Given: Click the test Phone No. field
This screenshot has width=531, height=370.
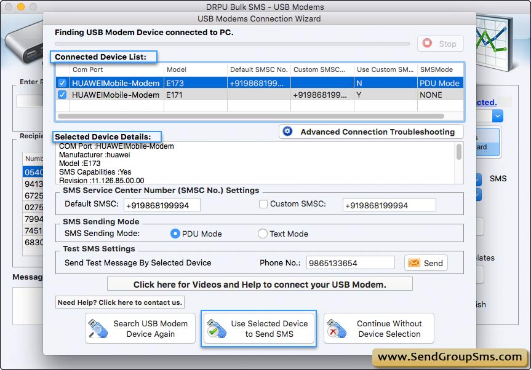Looking at the screenshot, I should [351, 263].
